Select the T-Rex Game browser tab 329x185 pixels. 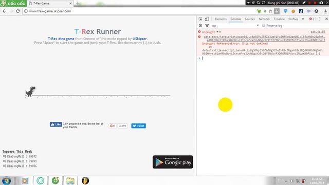tap(50, 4)
